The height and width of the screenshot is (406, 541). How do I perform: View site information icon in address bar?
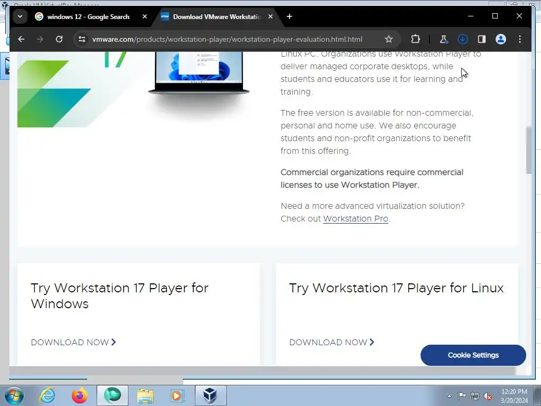pyautogui.click(x=82, y=39)
